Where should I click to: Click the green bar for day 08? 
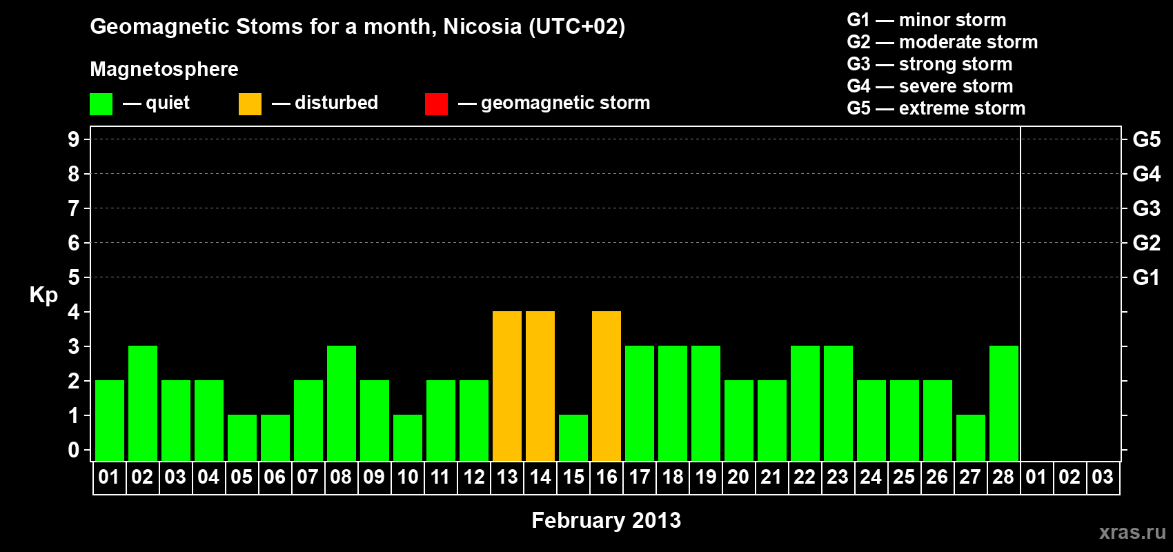(x=342, y=404)
